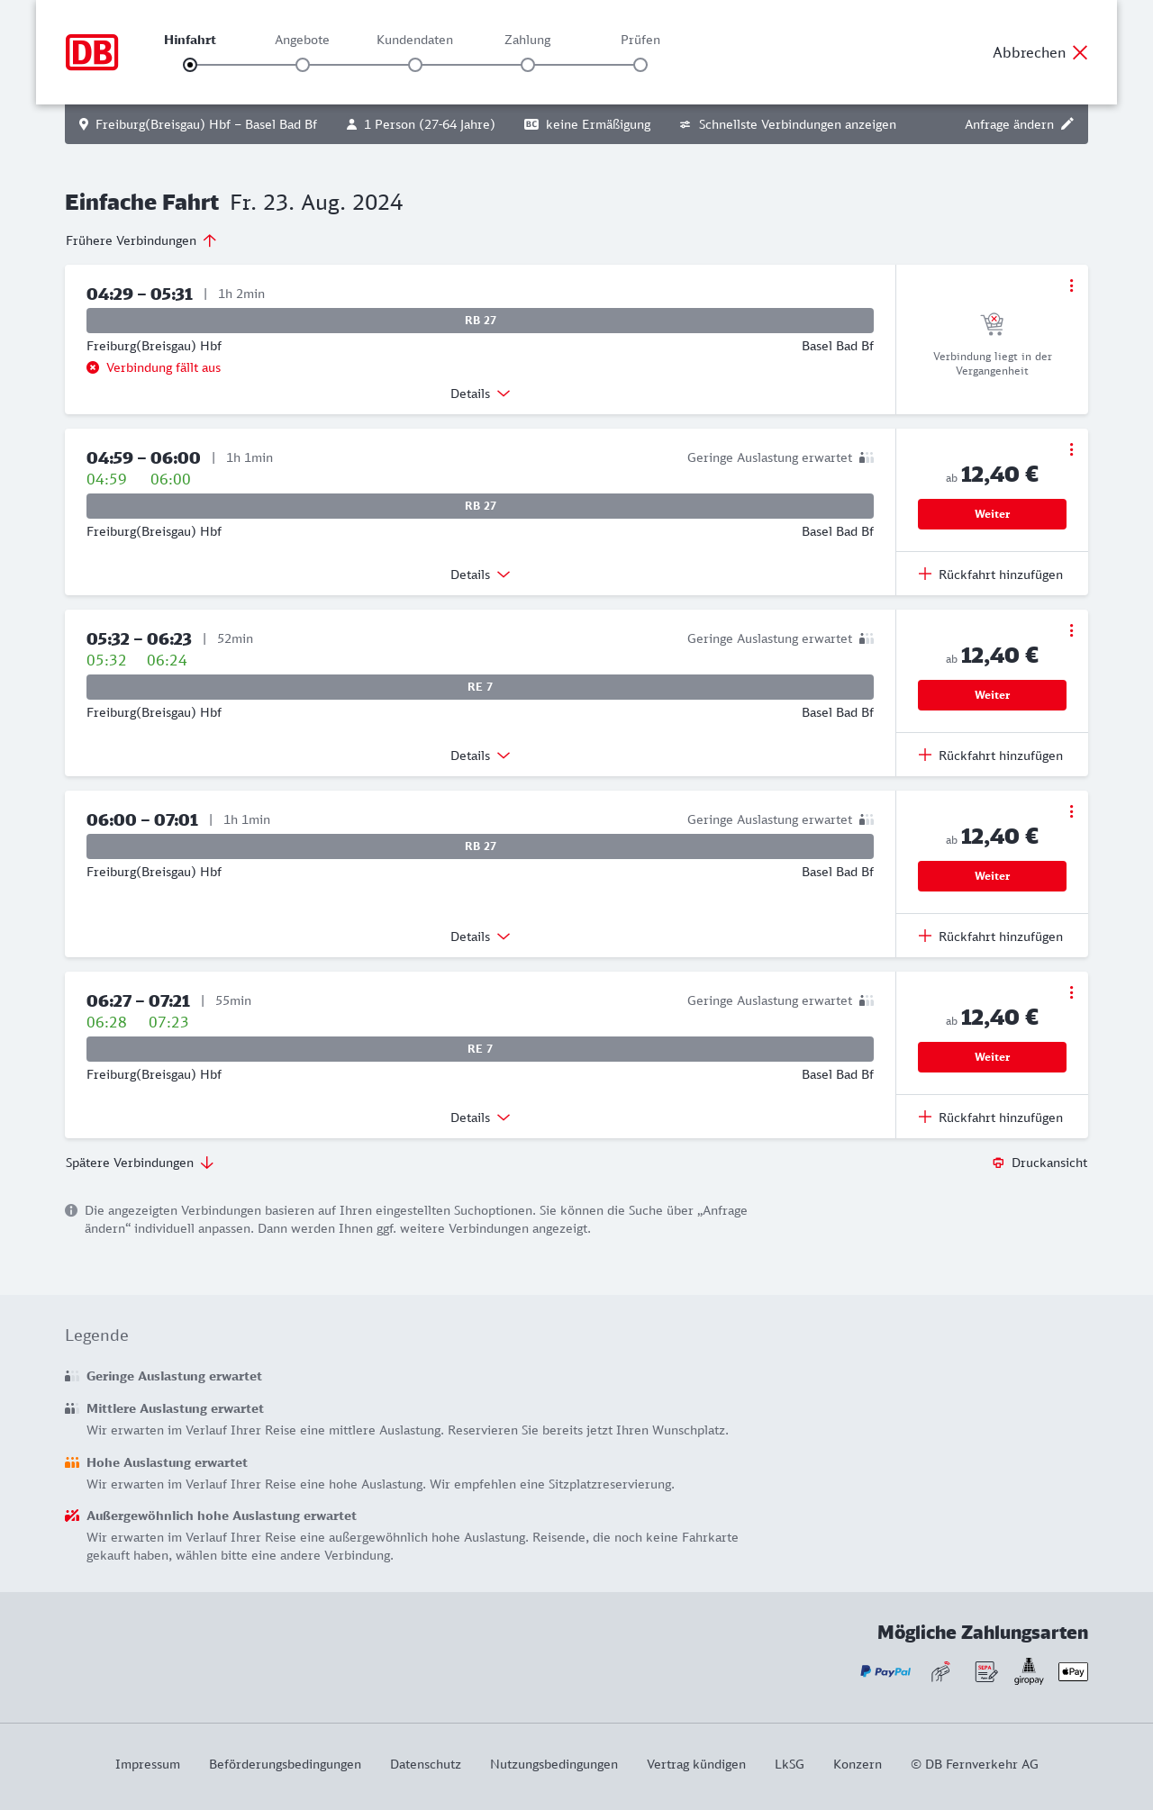Open three-dot menu for 04:59 connection
The height and width of the screenshot is (1810, 1153).
pyautogui.click(x=1071, y=449)
